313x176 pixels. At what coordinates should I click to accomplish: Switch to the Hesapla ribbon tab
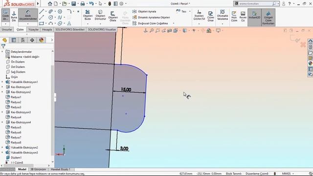point(47,29)
